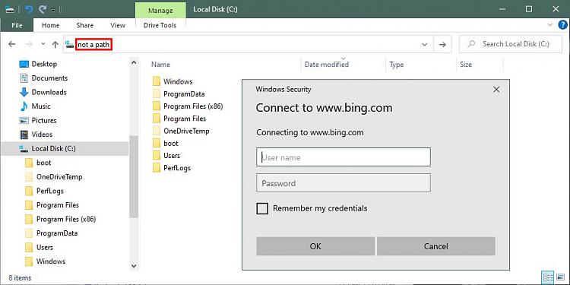This screenshot has height=285, width=570.
Task: Select Program Files (x86) in navigation tree
Action: click(66, 219)
